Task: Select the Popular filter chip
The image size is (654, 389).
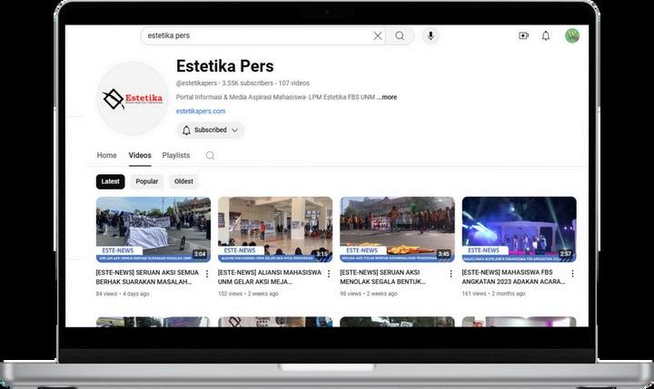Action: pos(147,181)
